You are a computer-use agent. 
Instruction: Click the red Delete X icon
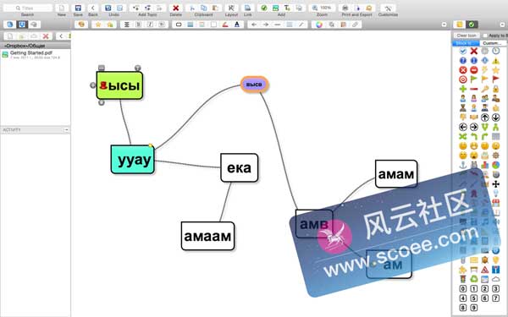pyautogui.click(x=175, y=8)
